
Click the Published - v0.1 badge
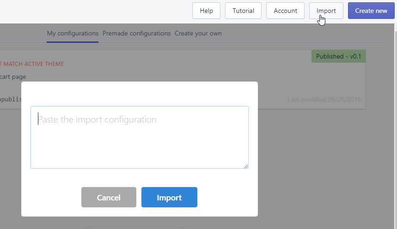coord(338,56)
